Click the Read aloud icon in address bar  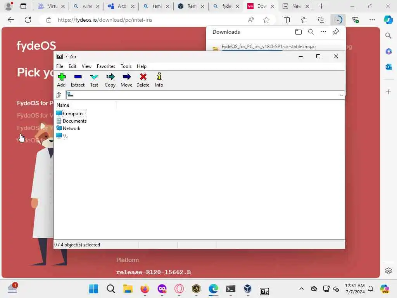coord(251,20)
